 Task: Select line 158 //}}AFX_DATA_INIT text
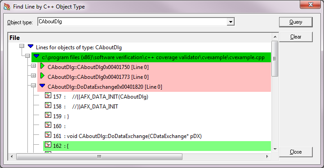coord(85,107)
